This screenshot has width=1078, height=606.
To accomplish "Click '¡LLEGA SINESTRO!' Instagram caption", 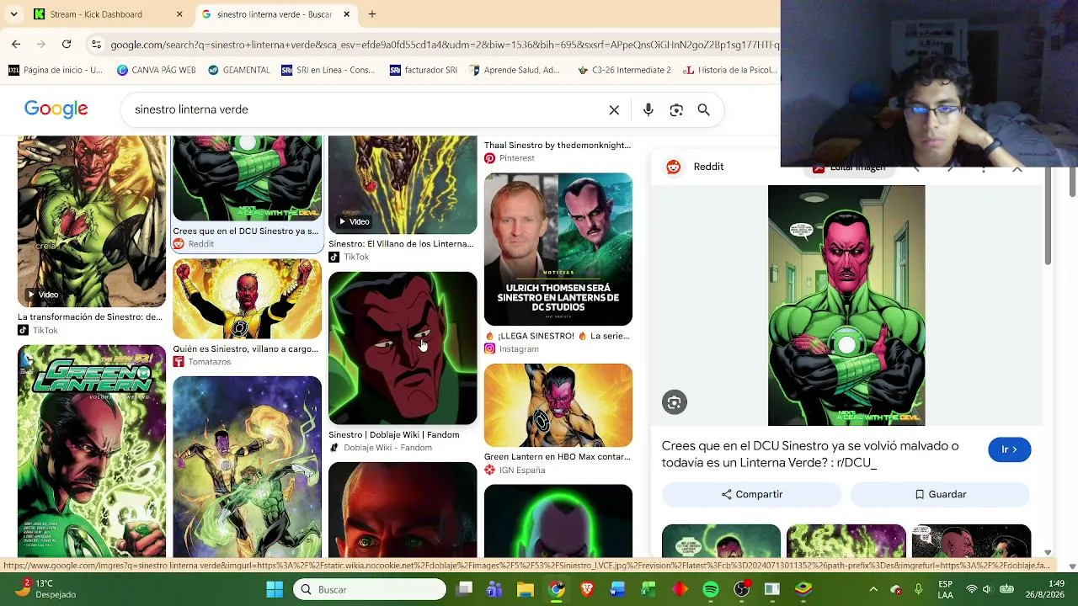I will tap(557, 336).
